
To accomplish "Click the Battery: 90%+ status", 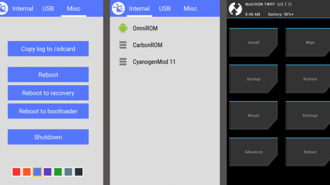I will click(x=281, y=14).
